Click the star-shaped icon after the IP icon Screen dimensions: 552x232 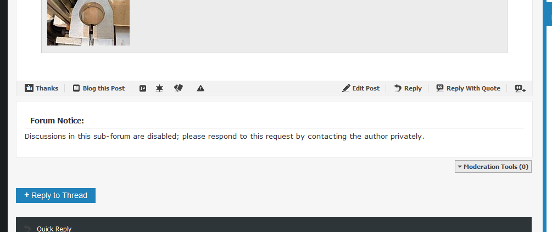coord(159,88)
